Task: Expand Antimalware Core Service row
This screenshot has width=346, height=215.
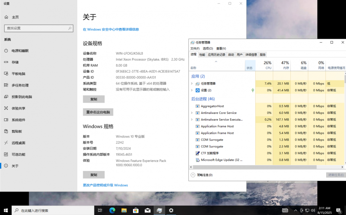Action: (x=192, y=113)
